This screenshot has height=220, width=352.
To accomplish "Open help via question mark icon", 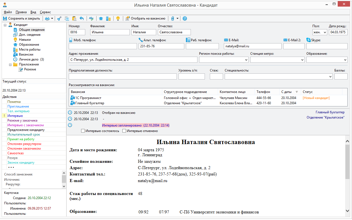I will [185, 18].
